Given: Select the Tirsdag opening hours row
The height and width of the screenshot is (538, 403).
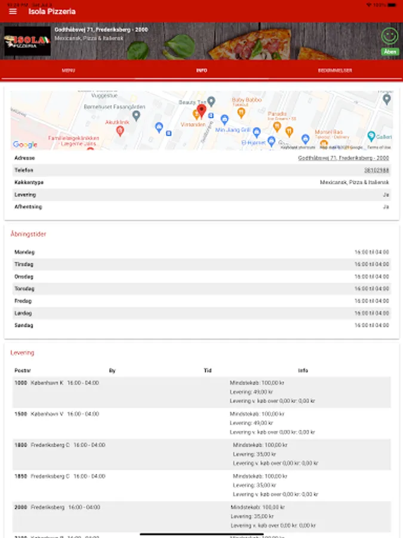Looking at the screenshot, I should point(202,264).
